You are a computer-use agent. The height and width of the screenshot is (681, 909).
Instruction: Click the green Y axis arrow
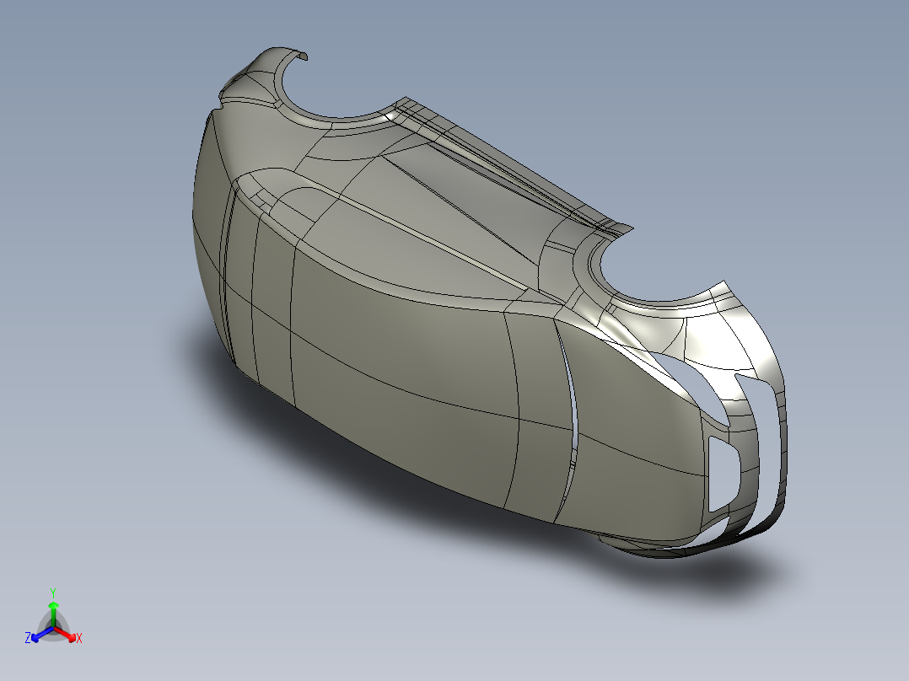pos(53,614)
